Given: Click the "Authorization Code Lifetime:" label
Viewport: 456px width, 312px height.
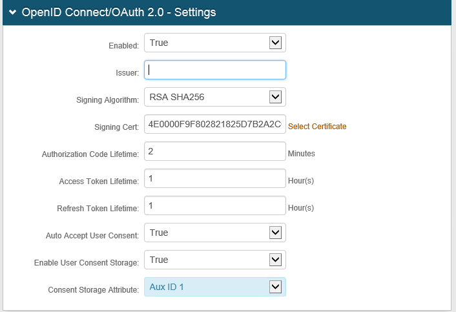Looking at the screenshot, I should coord(90,154).
